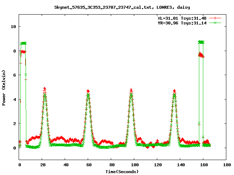Image resolution: width=234 pixels, height=175 pixels.
Task: Click the x-axis tick label 20
Action: [x=43, y=165]
